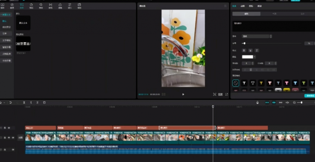This screenshot has width=315, height=162.
Task: Open Smart Captions (智能字幕) category
Action: [6, 47]
